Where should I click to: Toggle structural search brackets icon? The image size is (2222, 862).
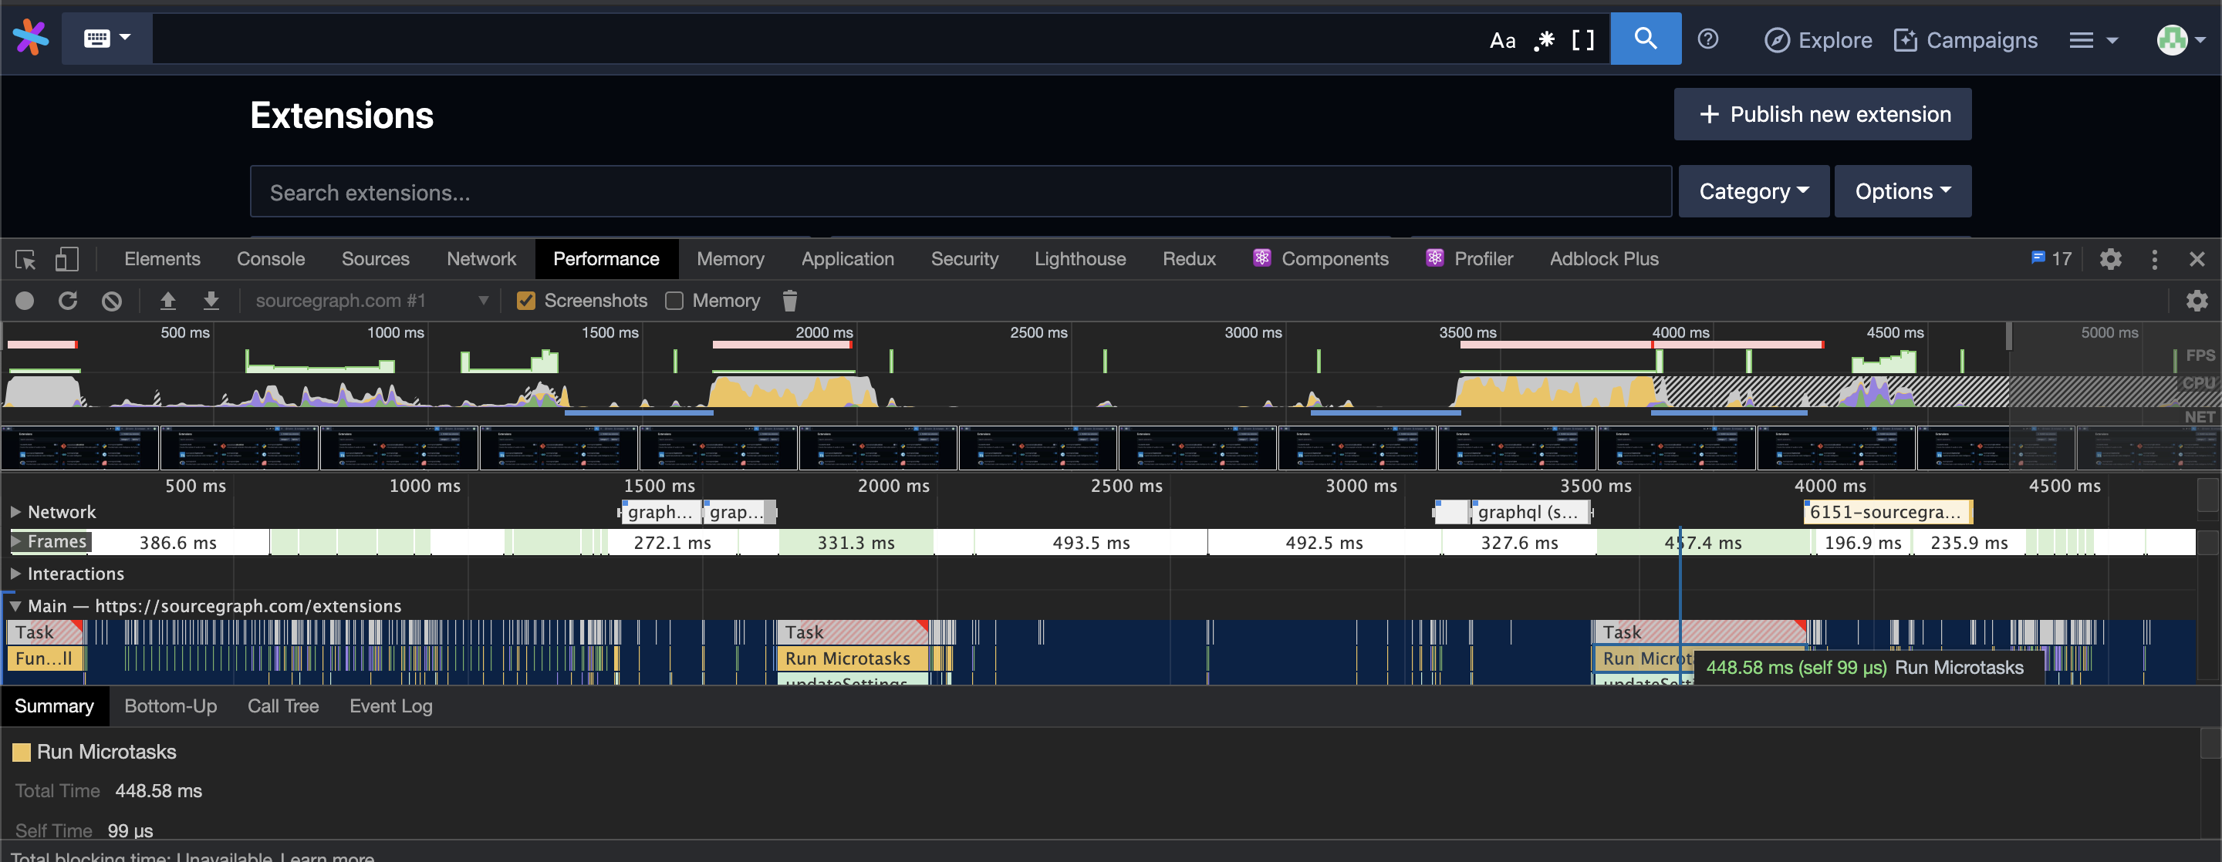[1583, 39]
